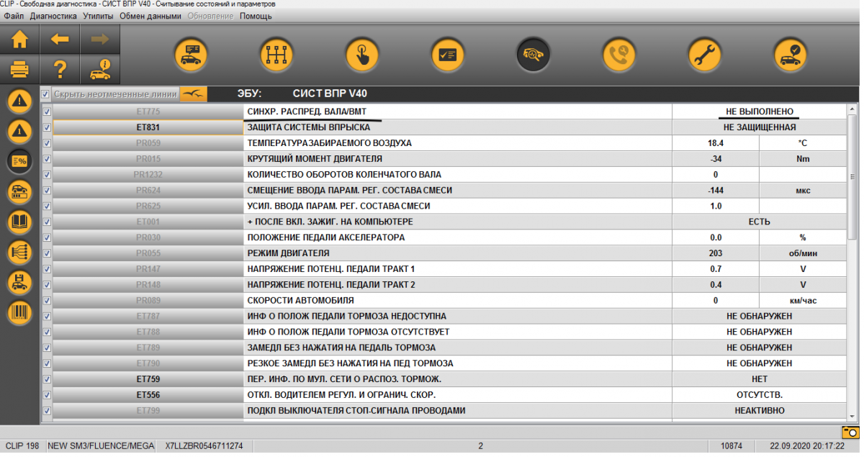Click the 18.4 temperature value
The image size is (864, 457).
(716, 143)
